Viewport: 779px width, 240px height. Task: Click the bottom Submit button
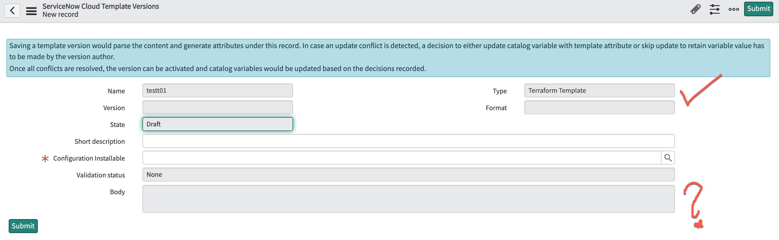pos(23,226)
